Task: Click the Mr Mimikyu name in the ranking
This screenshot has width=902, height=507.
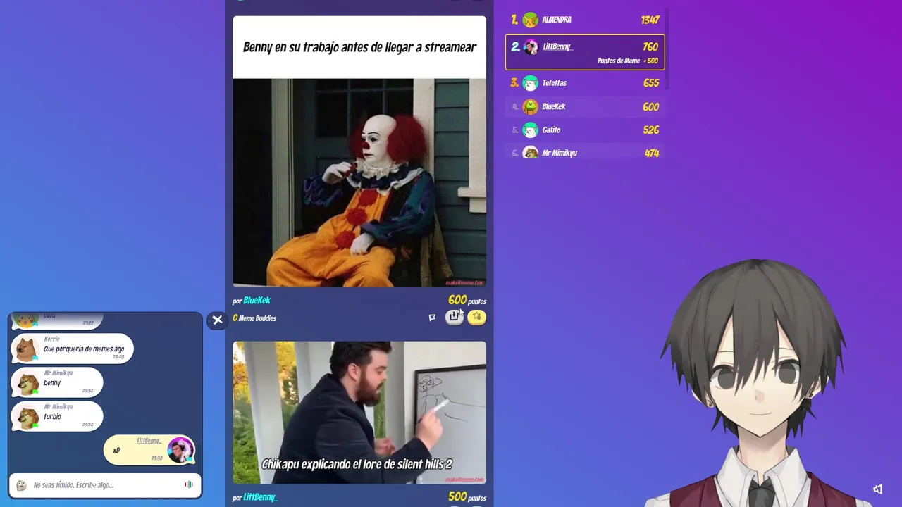Action: click(560, 153)
